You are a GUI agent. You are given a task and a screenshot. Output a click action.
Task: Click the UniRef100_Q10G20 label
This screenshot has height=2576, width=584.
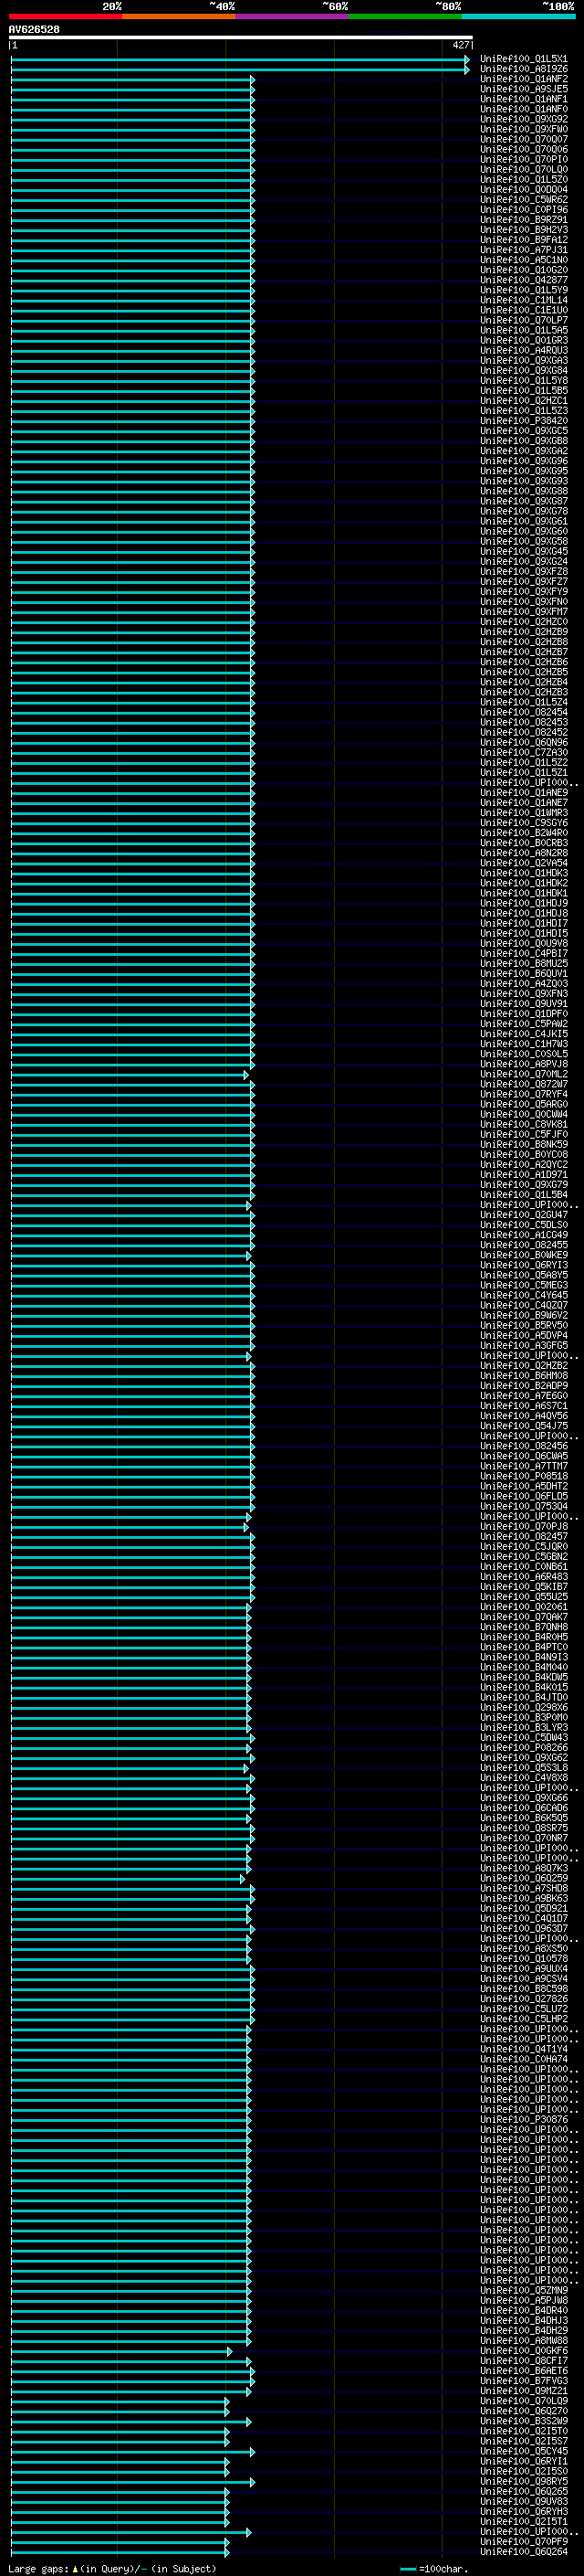point(523,270)
